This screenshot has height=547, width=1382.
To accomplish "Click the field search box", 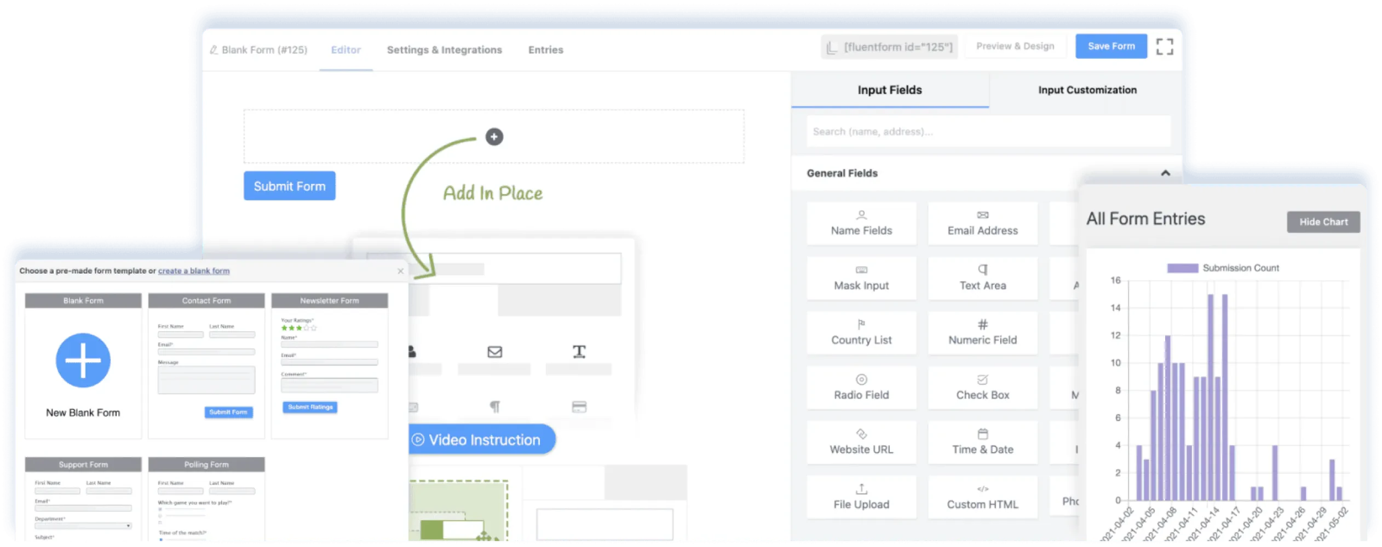I will 988,131.
